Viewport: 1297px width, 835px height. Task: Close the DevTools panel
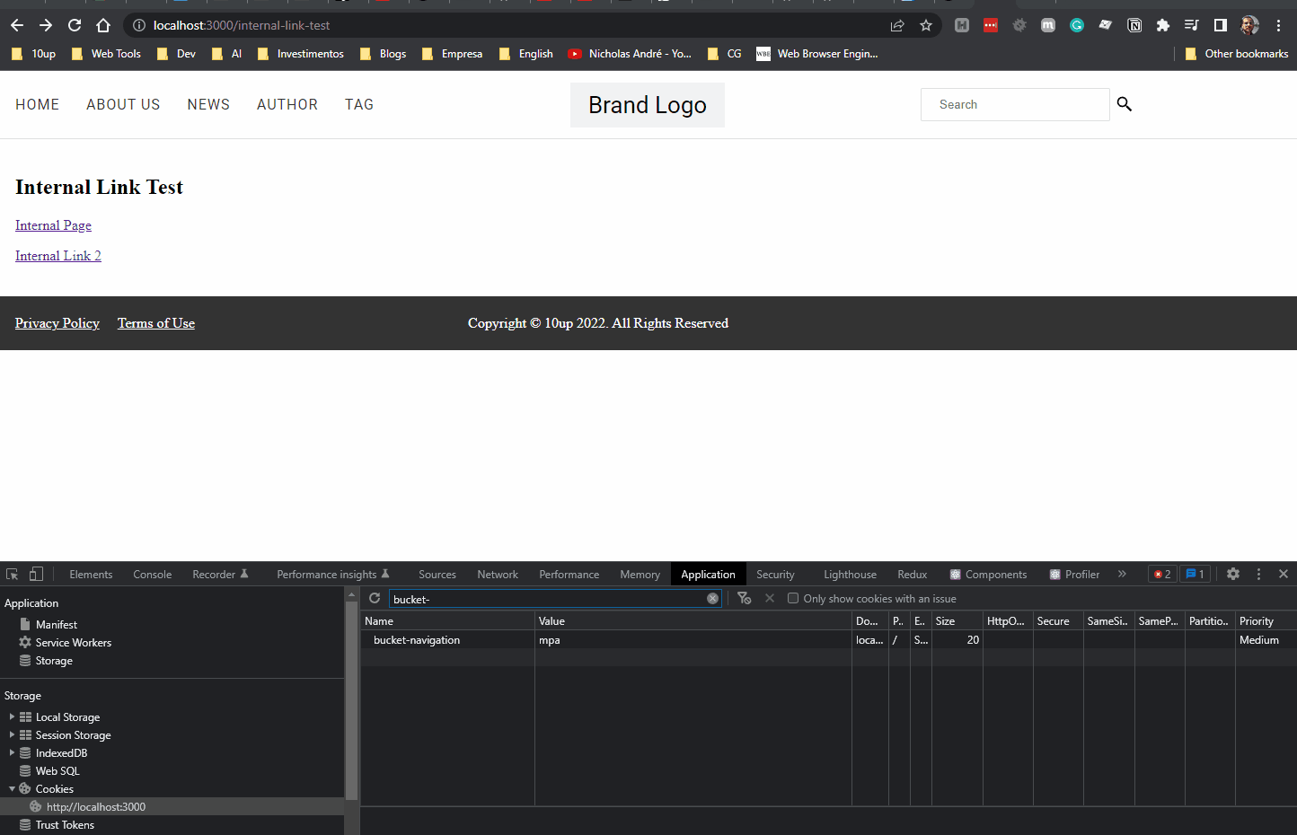1284,574
